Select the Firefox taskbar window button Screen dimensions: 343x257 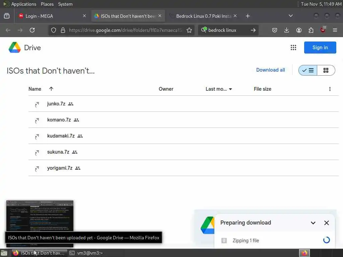point(40,253)
